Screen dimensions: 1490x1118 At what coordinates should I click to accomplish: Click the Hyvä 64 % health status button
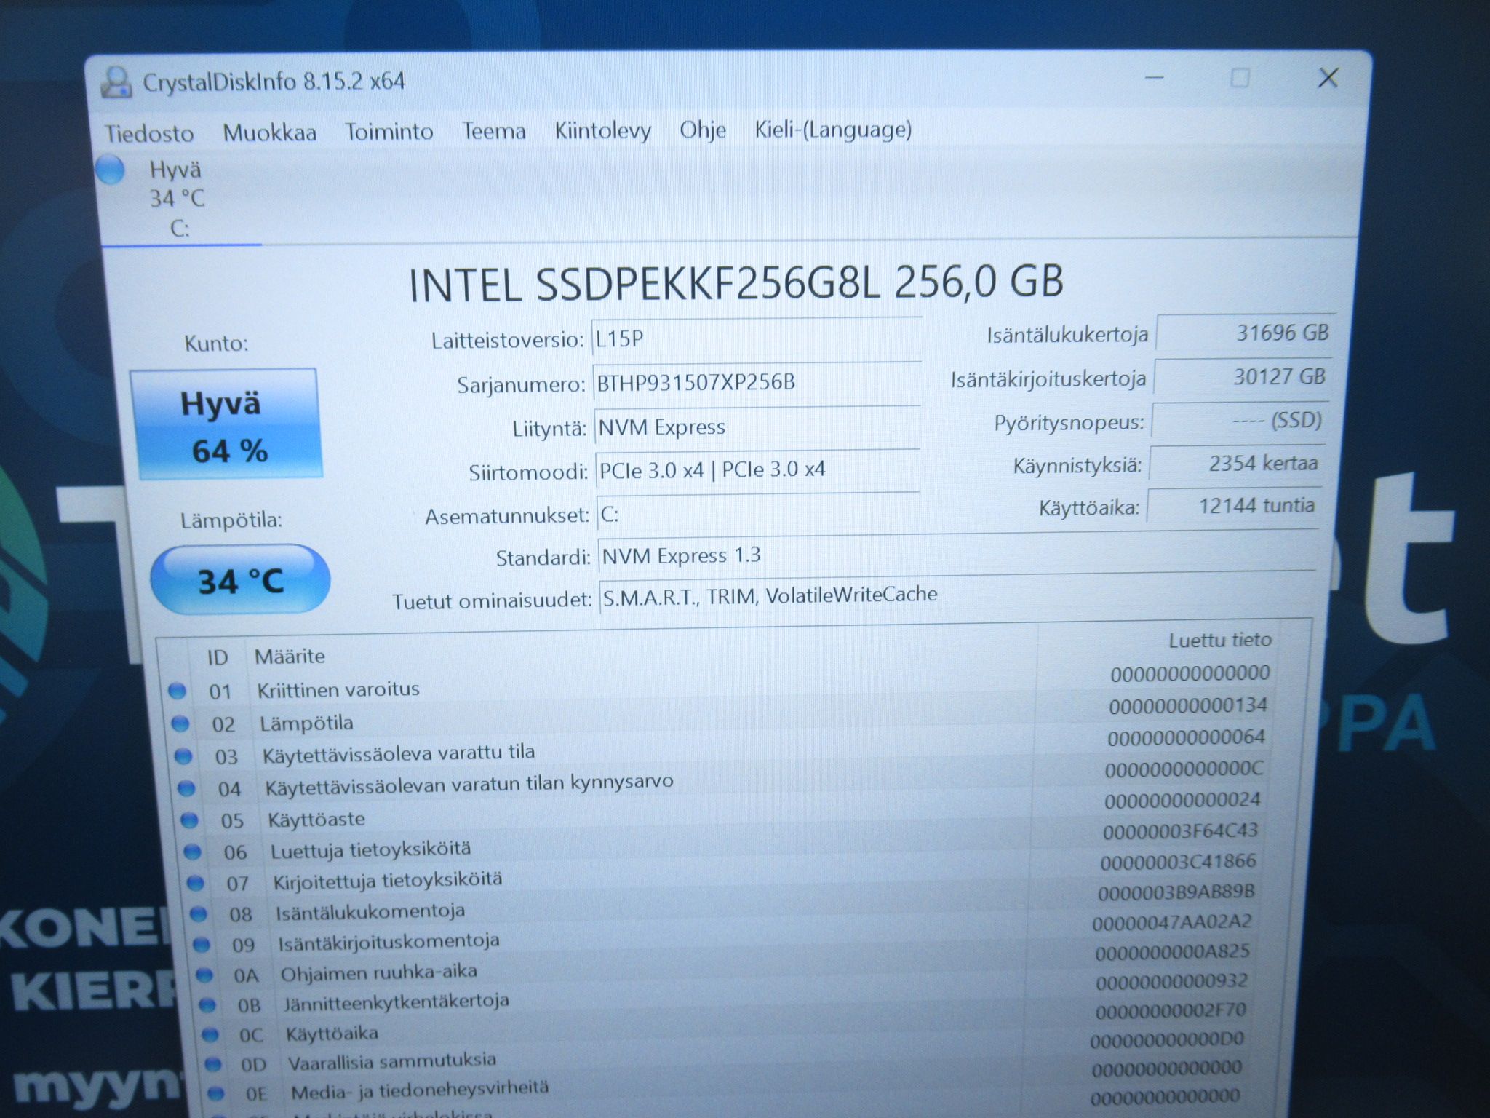click(x=226, y=424)
